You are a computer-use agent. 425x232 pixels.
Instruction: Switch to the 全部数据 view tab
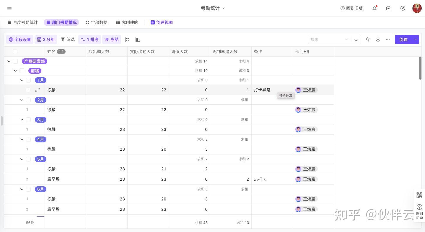click(97, 22)
